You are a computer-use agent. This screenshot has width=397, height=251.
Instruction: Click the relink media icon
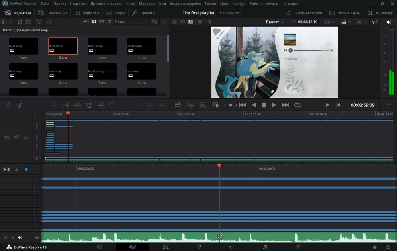pyautogui.click(x=49, y=22)
